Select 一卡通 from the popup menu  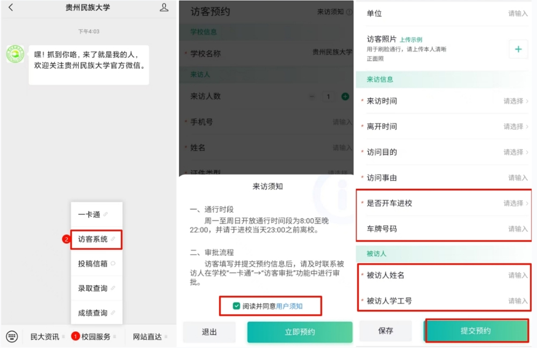point(97,214)
